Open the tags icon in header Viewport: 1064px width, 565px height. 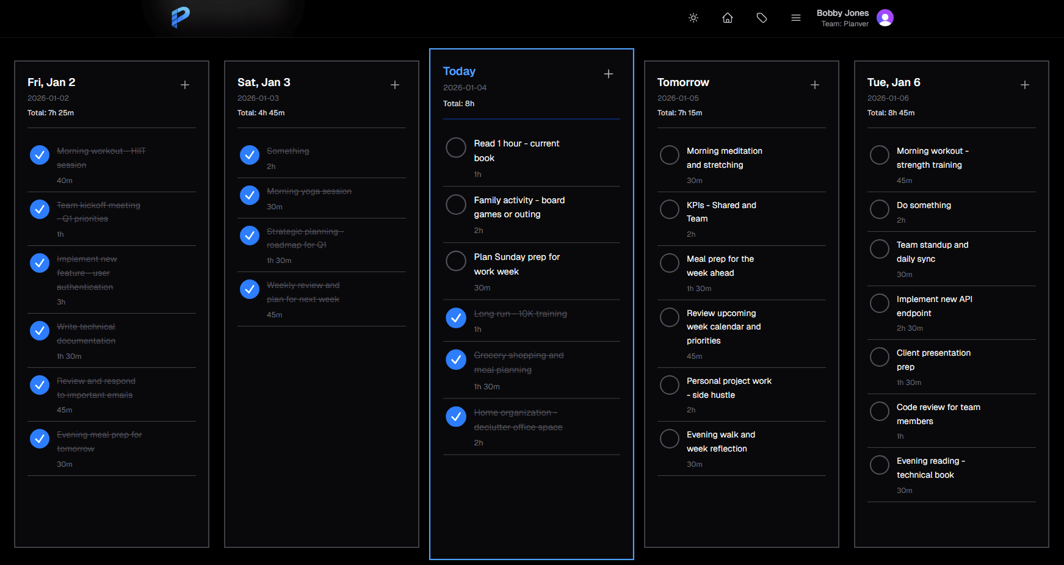pyautogui.click(x=762, y=18)
